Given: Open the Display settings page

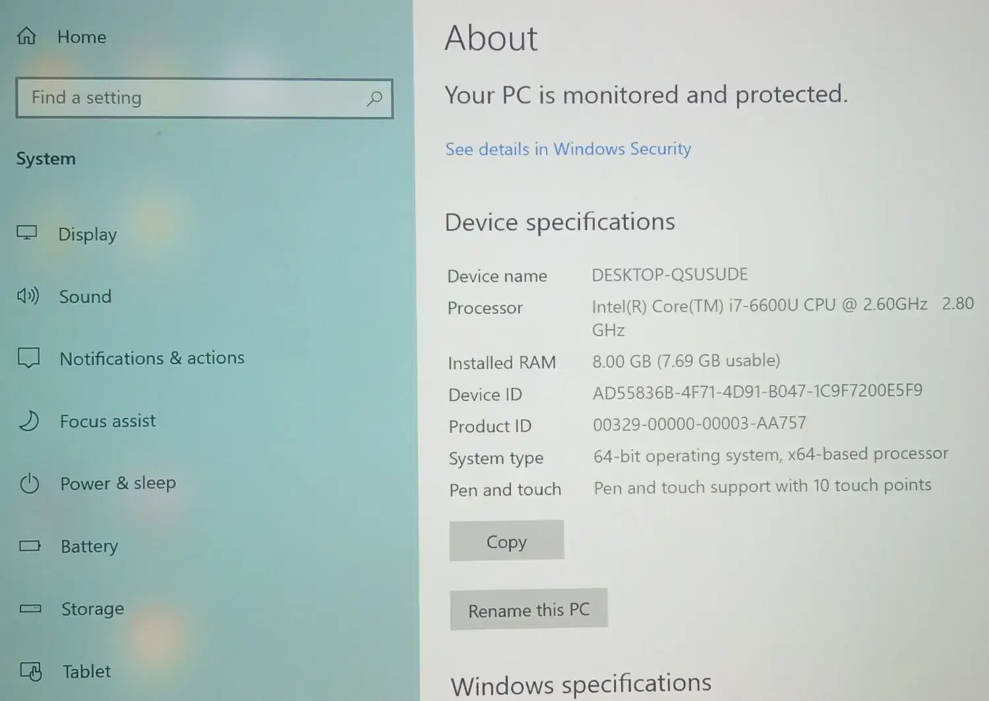Looking at the screenshot, I should coord(88,234).
